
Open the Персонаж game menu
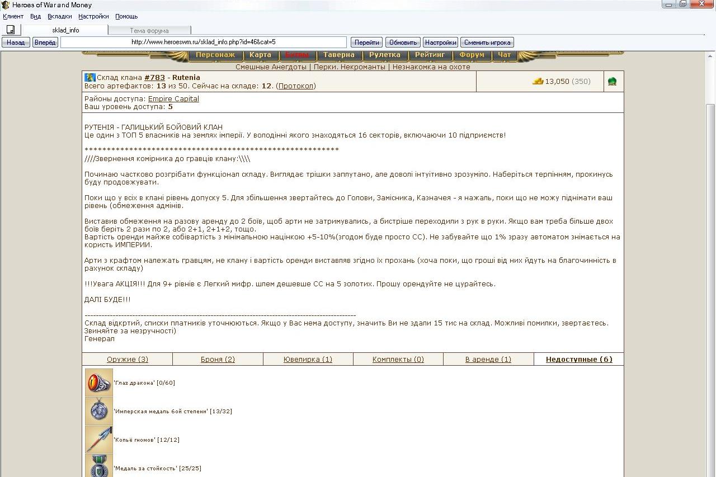click(215, 55)
